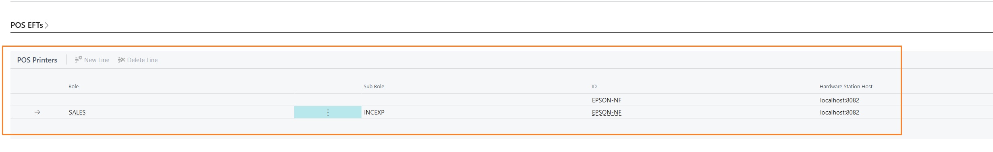Open the SALES role link
Viewport: 993px width, 152px height.
tap(77, 112)
